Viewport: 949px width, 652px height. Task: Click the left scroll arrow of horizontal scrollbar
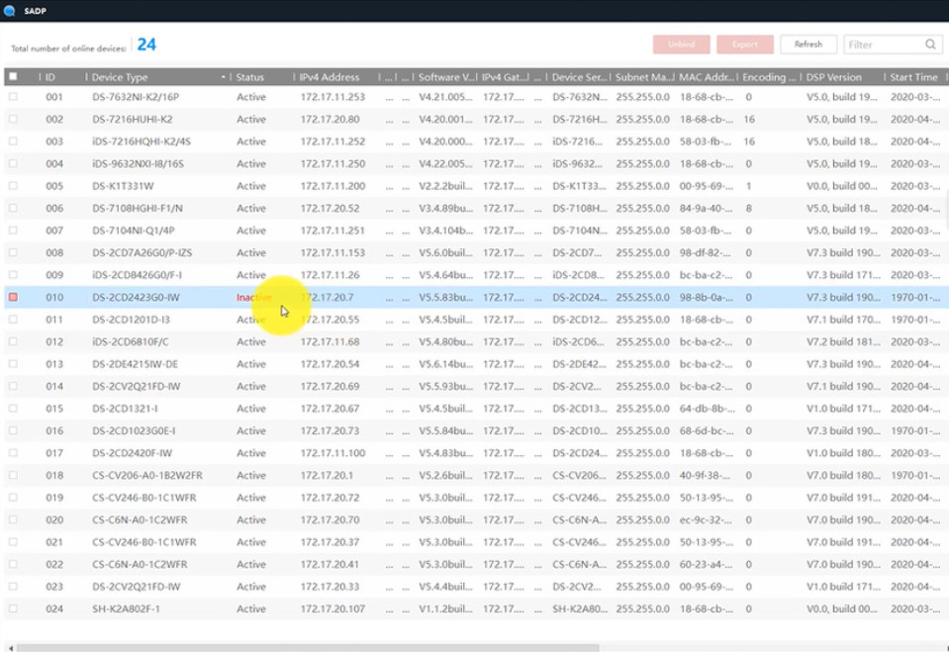[x=10, y=648]
